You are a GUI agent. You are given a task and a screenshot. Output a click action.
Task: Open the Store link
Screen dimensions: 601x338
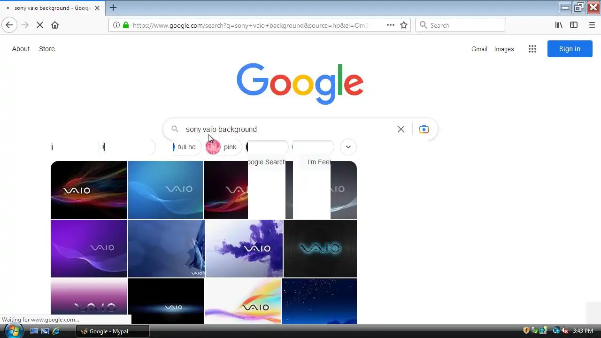pyautogui.click(x=47, y=49)
